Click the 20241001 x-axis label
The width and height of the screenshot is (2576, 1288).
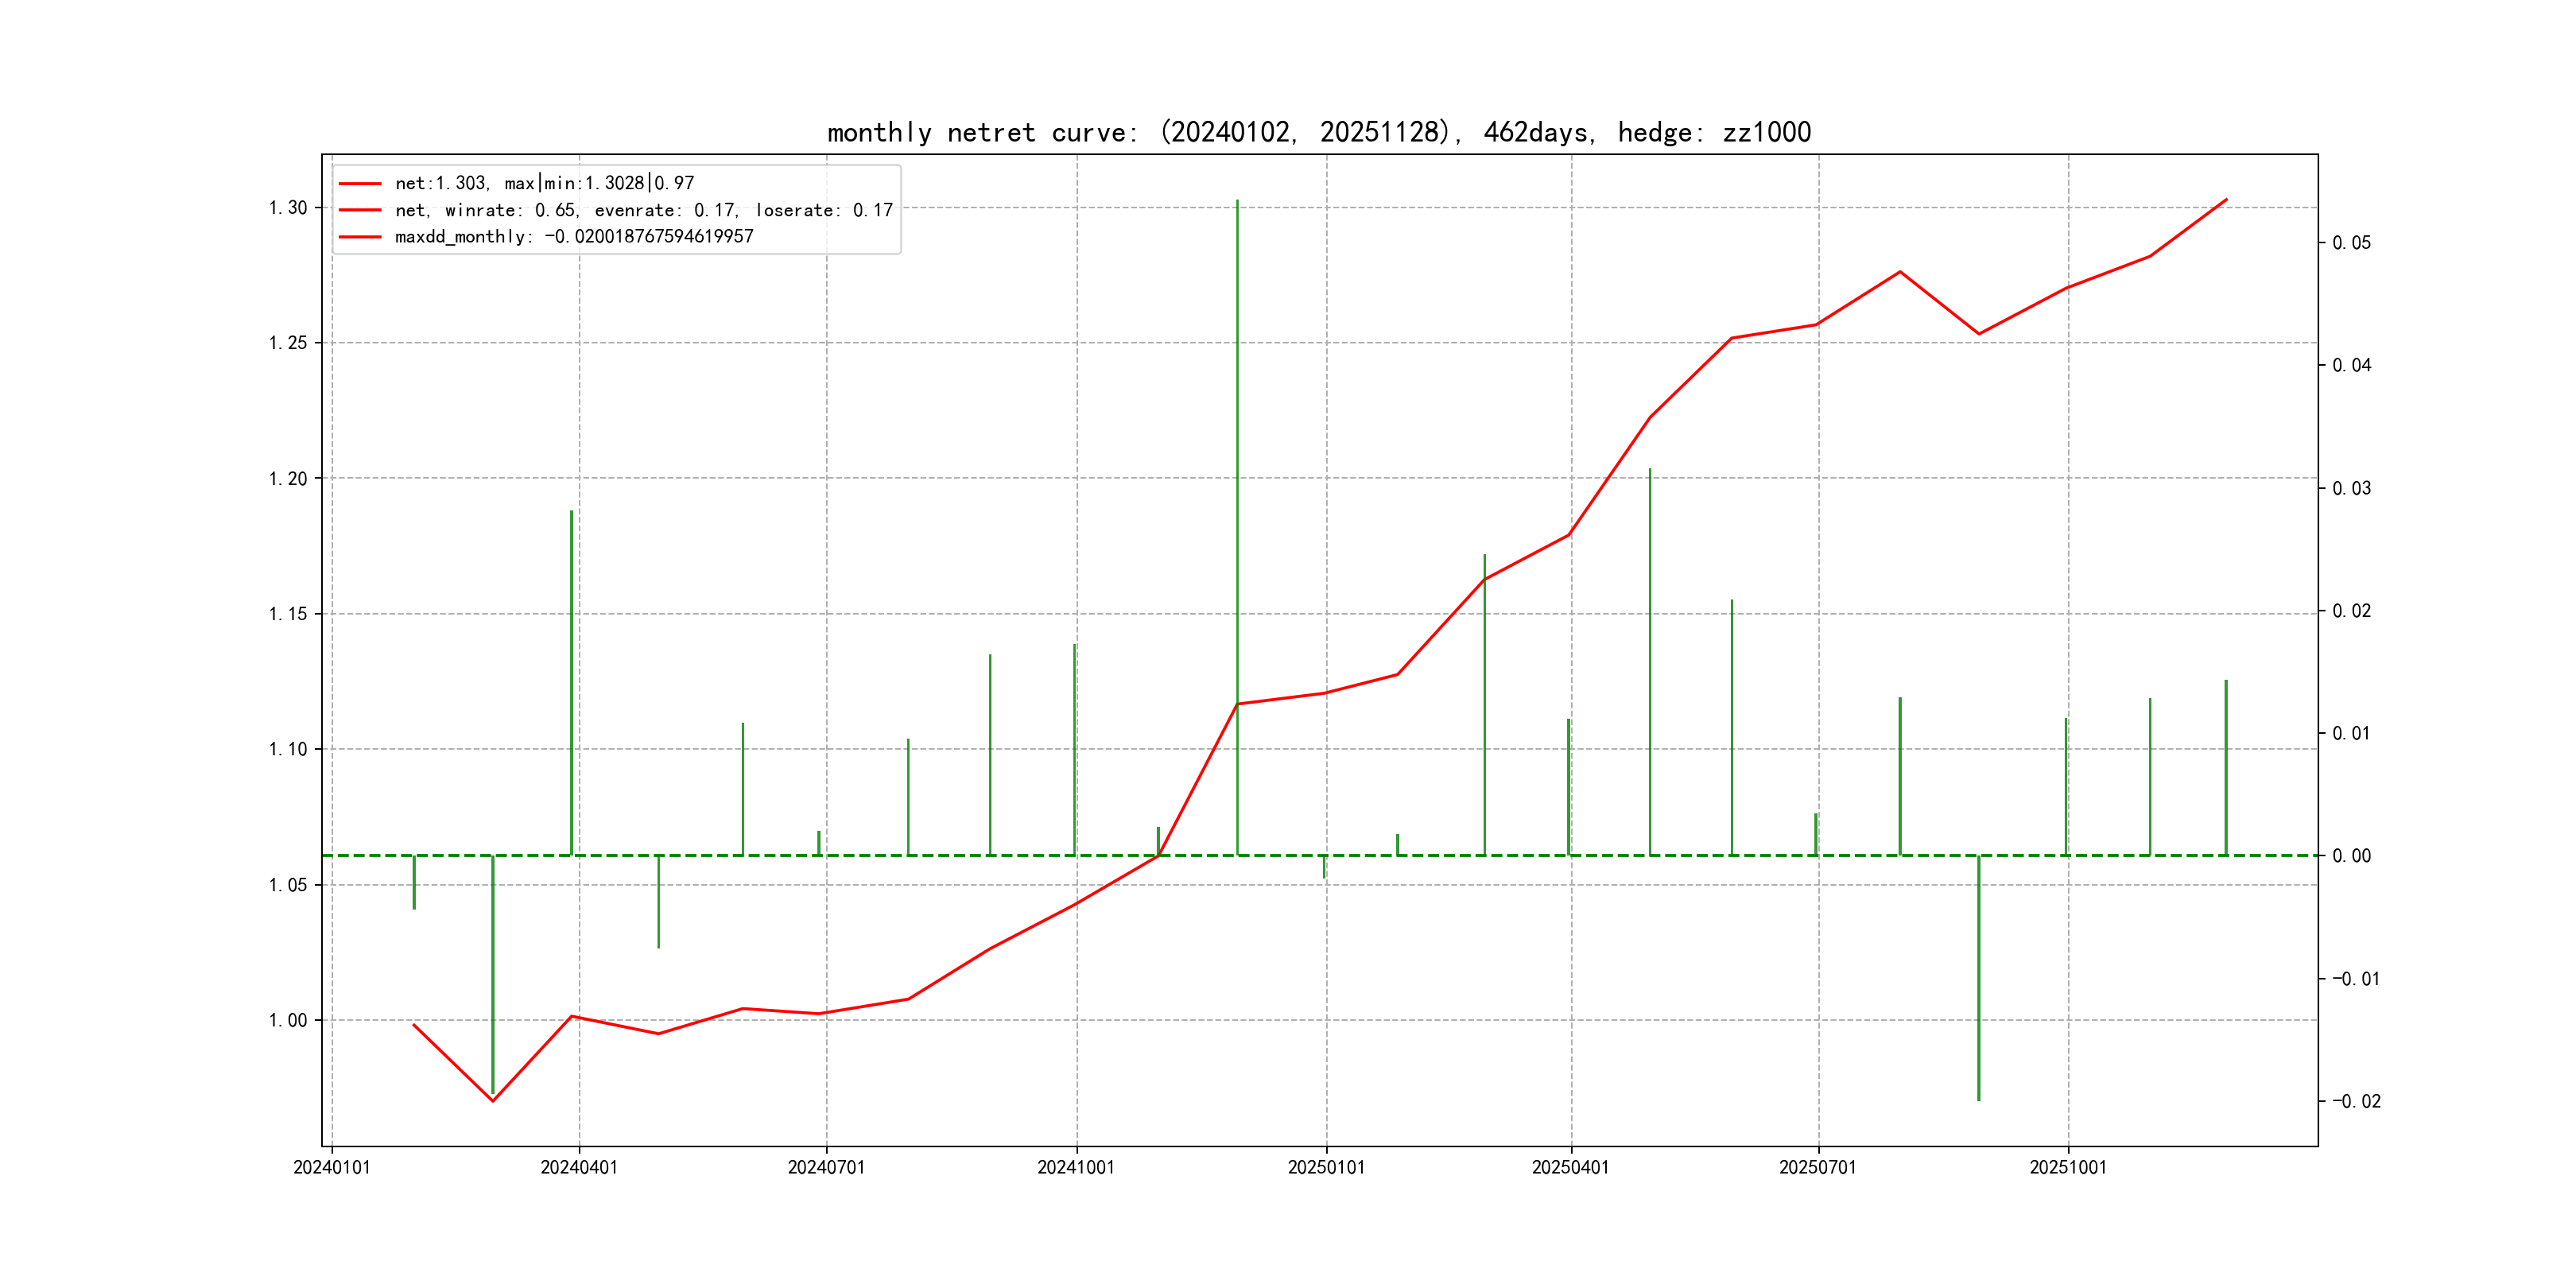click(1076, 1167)
